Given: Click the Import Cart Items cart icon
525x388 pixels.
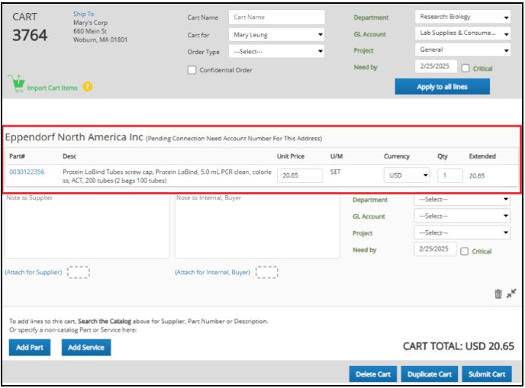Looking at the screenshot, I should click(x=17, y=83).
